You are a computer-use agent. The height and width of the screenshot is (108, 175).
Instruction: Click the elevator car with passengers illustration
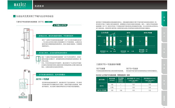[23, 84]
